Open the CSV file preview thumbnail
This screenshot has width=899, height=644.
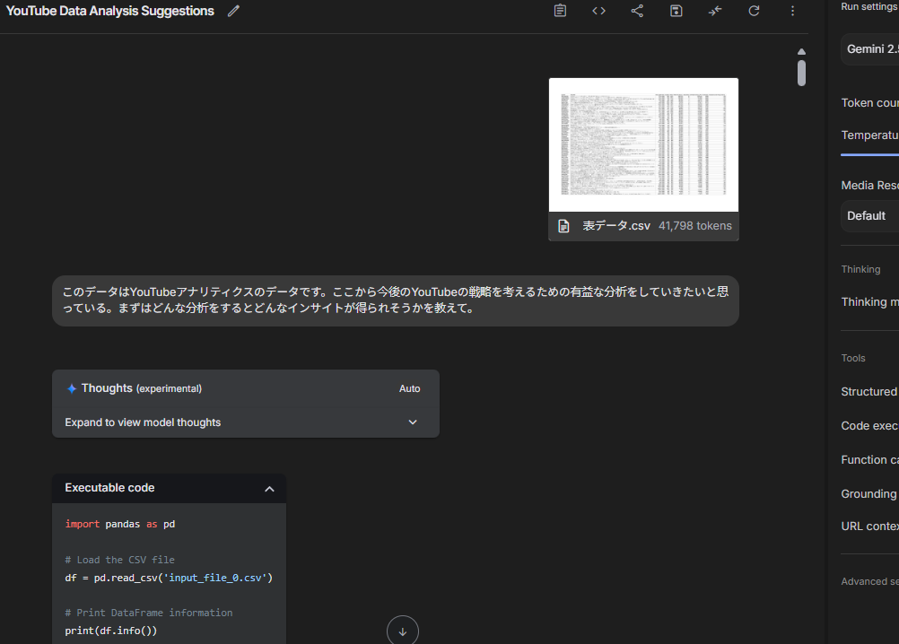[643, 145]
